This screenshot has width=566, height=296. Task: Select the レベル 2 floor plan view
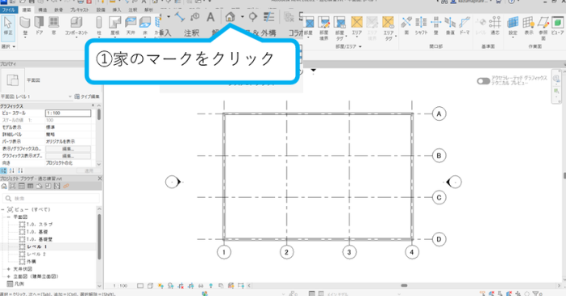click(x=36, y=254)
